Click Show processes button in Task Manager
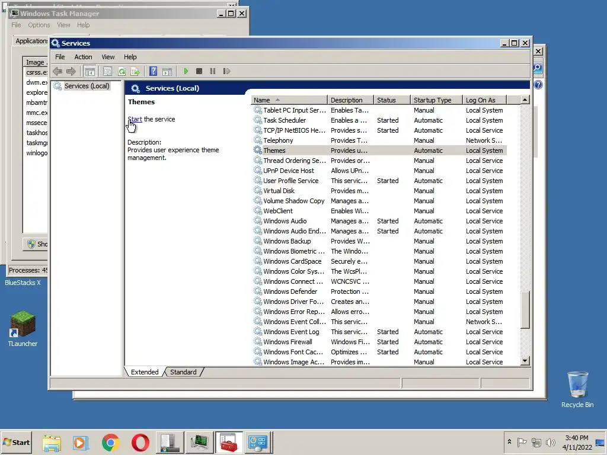Image resolution: width=607 pixels, height=455 pixels. click(x=36, y=243)
